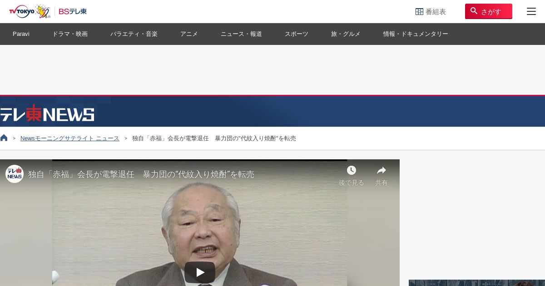The image size is (545, 286).
Task: Open the BSテレ東 logo link
Action: click(73, 11)
